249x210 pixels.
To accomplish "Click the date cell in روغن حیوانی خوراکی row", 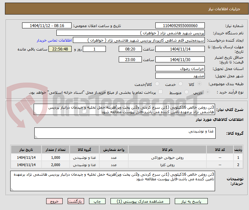I will (26, 157).
